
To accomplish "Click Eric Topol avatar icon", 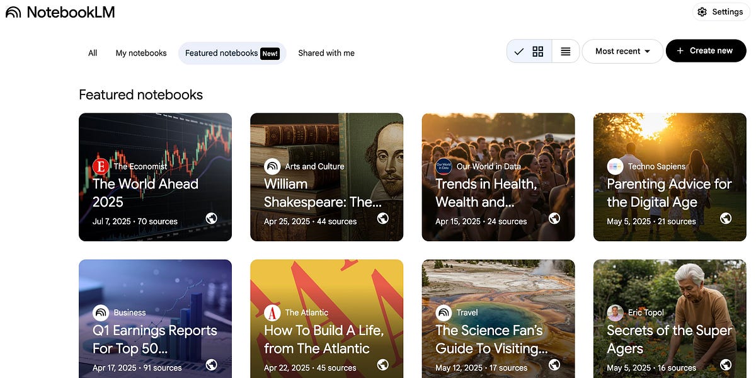I will click(615, 312).
